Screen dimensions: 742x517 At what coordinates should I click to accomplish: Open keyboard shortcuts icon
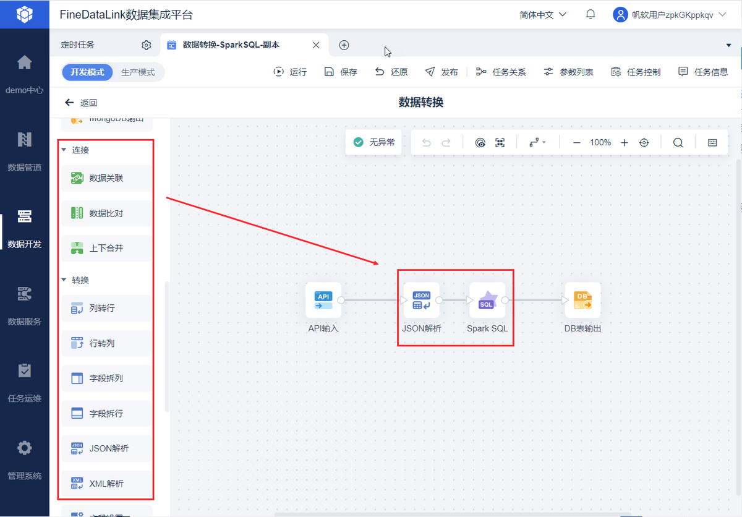[x=712, y=143]
